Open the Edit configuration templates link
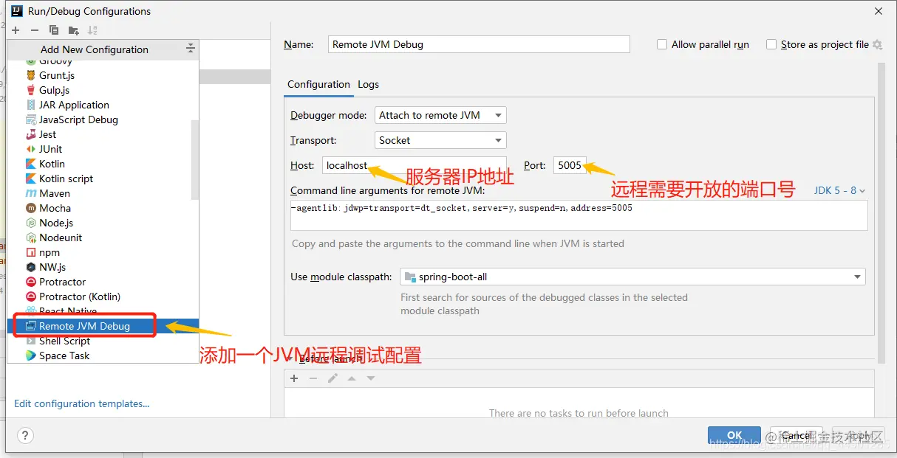 [82, 403]
